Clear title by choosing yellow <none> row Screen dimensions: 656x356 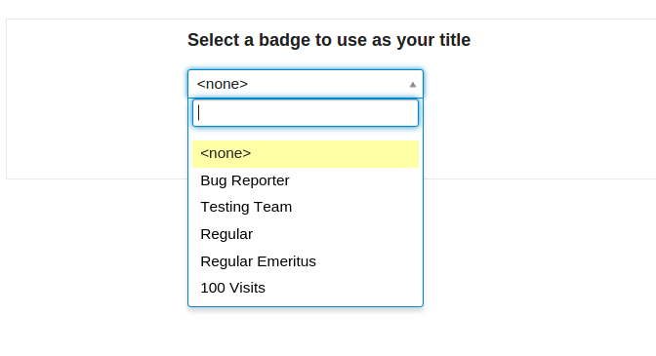[x=306, y=154]
